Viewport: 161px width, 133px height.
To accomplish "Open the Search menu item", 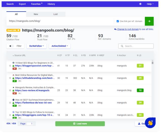I will pos(10,4).
